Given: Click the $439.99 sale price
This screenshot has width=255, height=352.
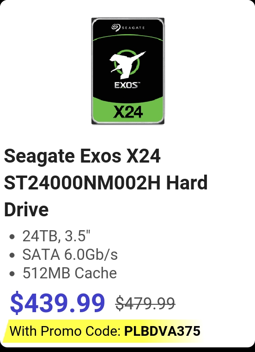Looking at the screenshot, I should (58, 302).
